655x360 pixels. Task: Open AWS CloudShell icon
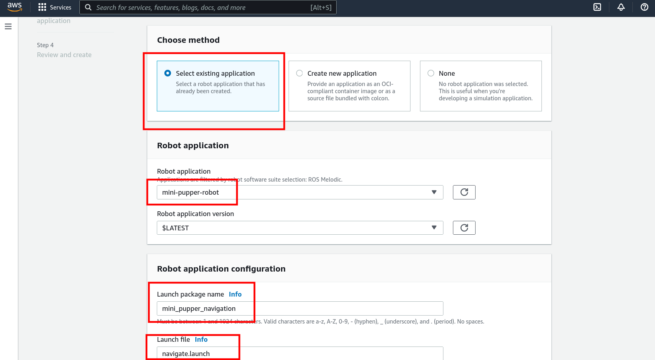pyautogui.click(x=597, y=7)
